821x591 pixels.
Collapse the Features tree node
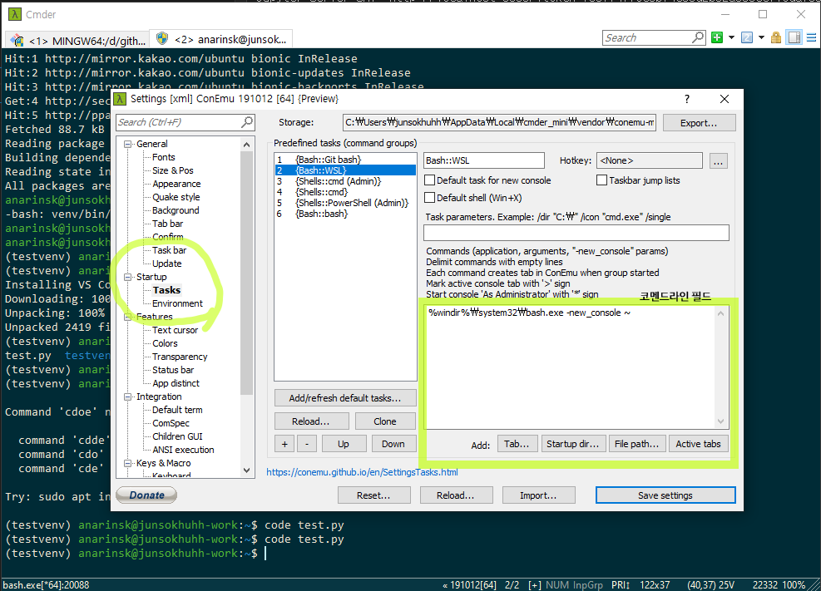tap(128, 317)
